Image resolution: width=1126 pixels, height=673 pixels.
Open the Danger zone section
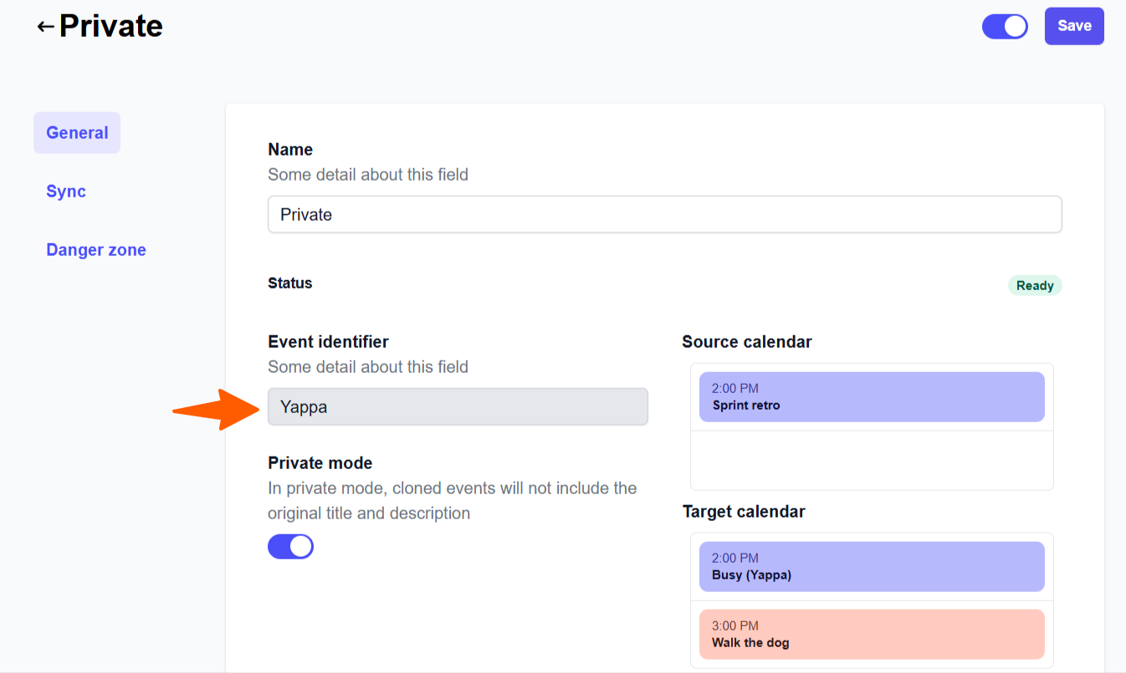click(x=96, y=250)
